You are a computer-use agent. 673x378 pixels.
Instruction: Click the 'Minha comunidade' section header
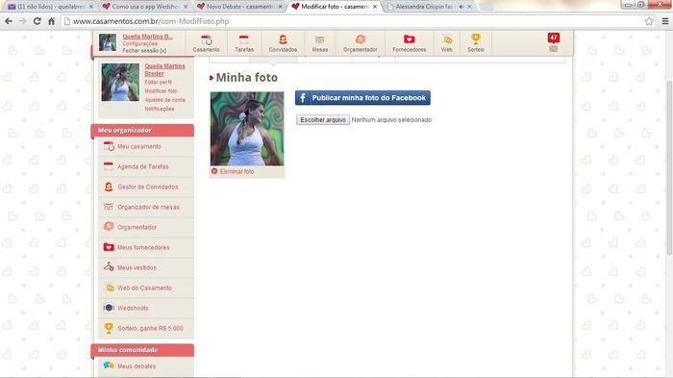click(x=142, y=350)
